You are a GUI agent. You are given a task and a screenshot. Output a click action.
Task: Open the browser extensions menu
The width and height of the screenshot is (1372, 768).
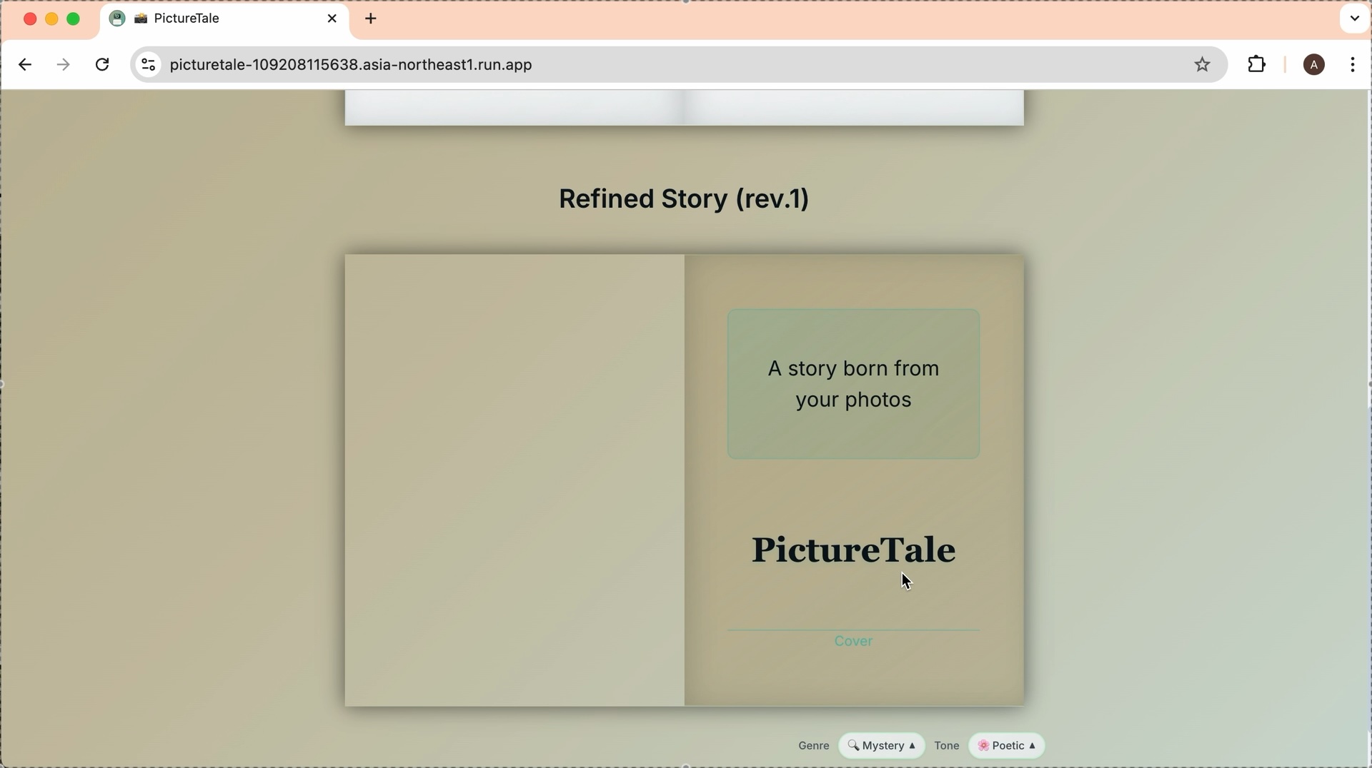[x=1256, y=65]
